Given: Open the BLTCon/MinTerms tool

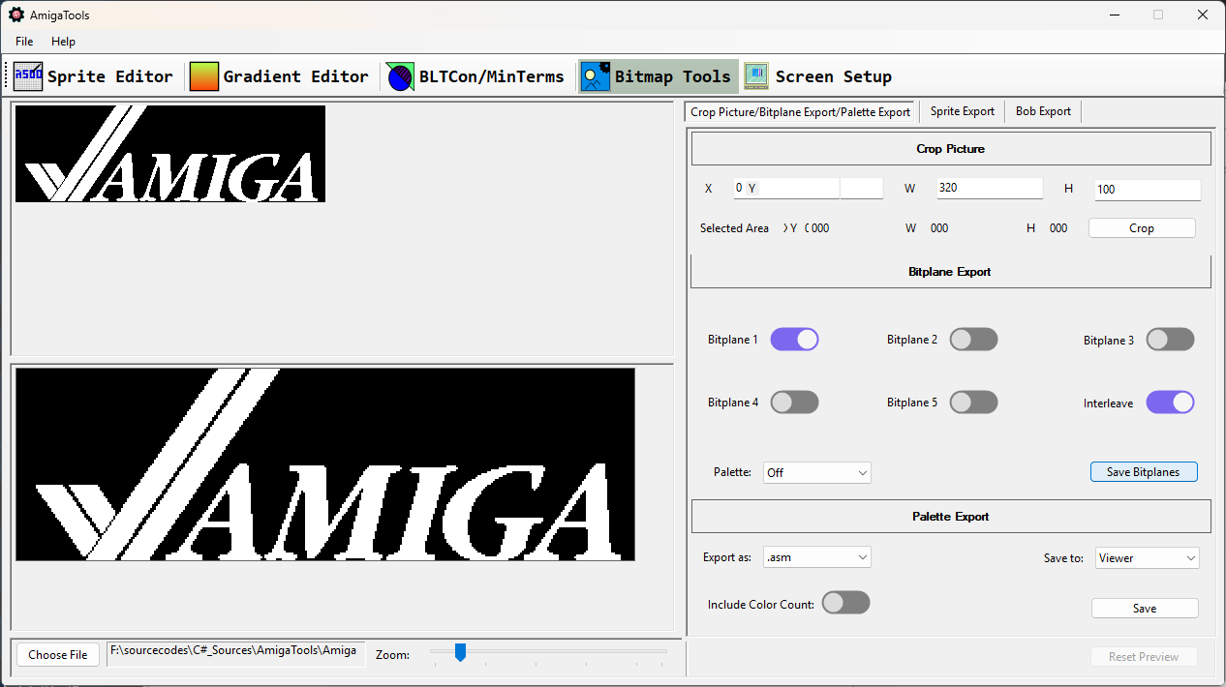Looking at the screenshot, I should click(x=475, y=76).
